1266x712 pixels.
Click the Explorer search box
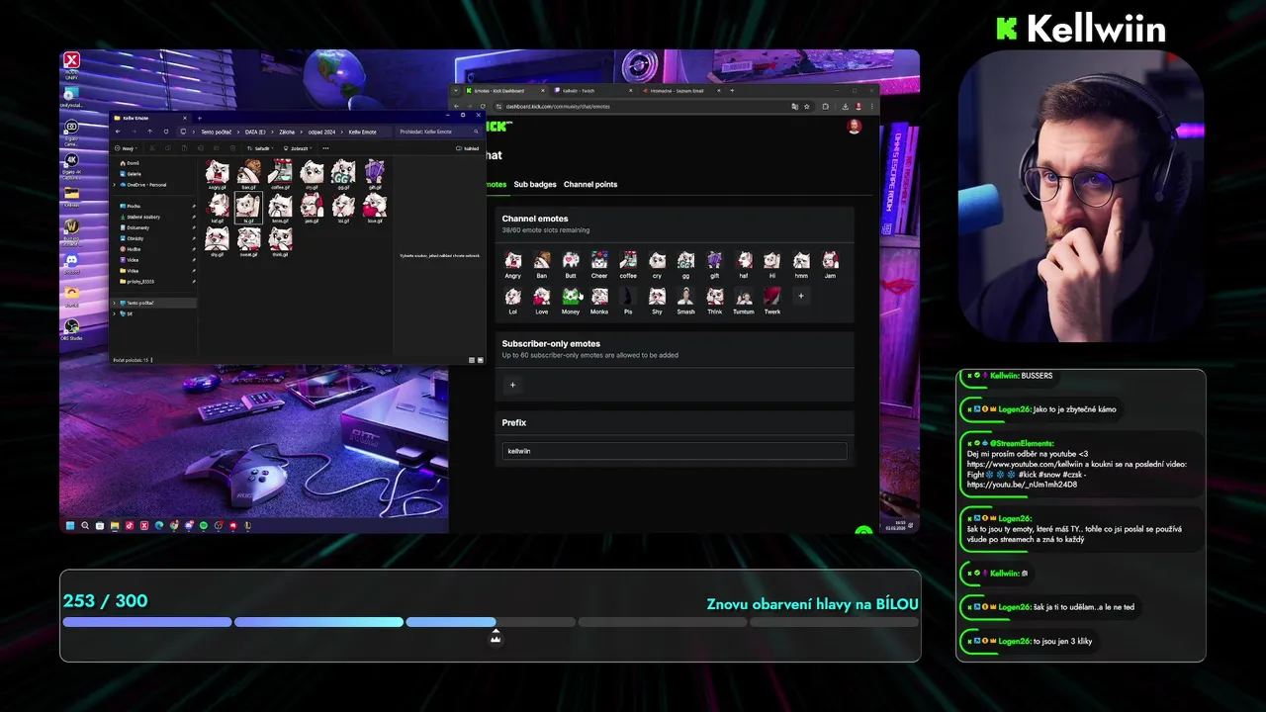(x=438, y=132)
